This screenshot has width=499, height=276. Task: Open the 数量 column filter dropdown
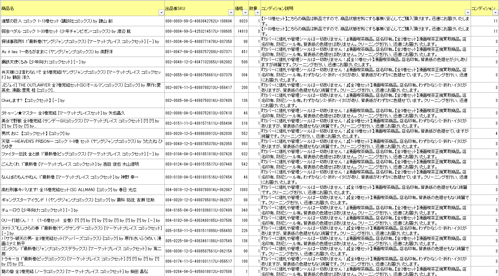point(258,13)
